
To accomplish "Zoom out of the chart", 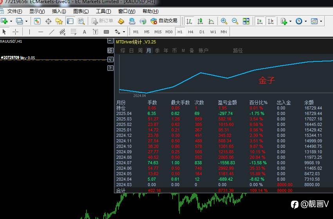I will point(235,21).
